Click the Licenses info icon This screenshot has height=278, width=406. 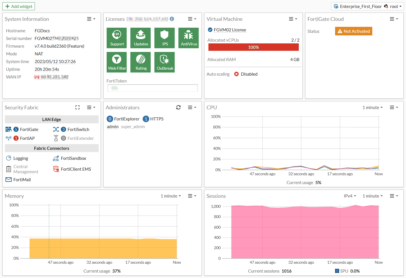172,19
